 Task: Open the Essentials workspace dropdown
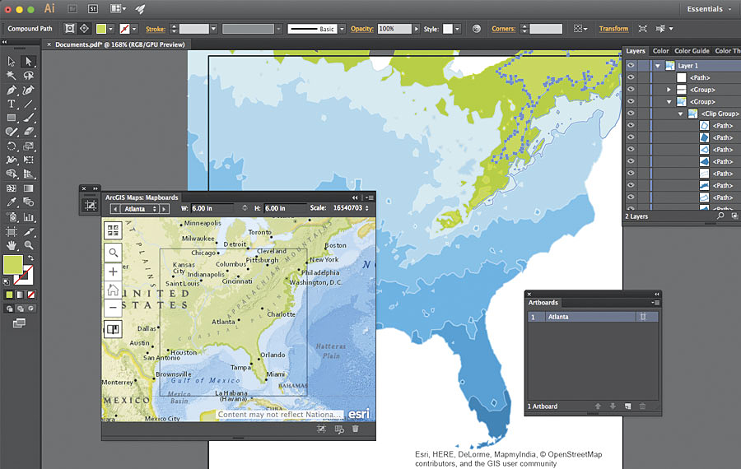click(x=709, y=9)
